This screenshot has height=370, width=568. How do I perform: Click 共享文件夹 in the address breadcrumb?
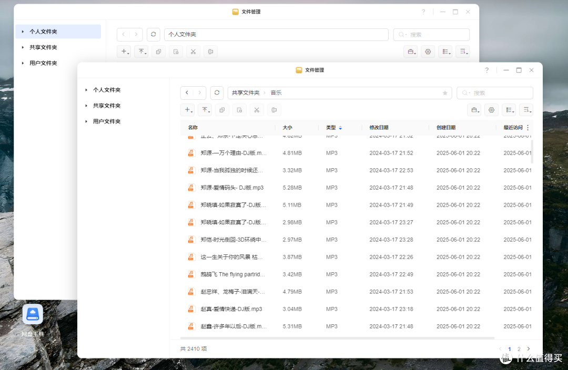pyautogui.click(x=246, y=92)
